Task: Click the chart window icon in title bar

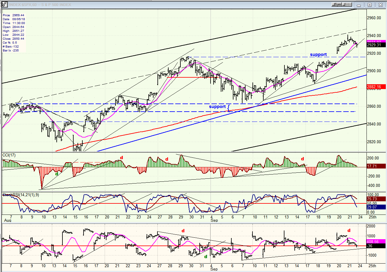Action: click(x=5, y=5)
